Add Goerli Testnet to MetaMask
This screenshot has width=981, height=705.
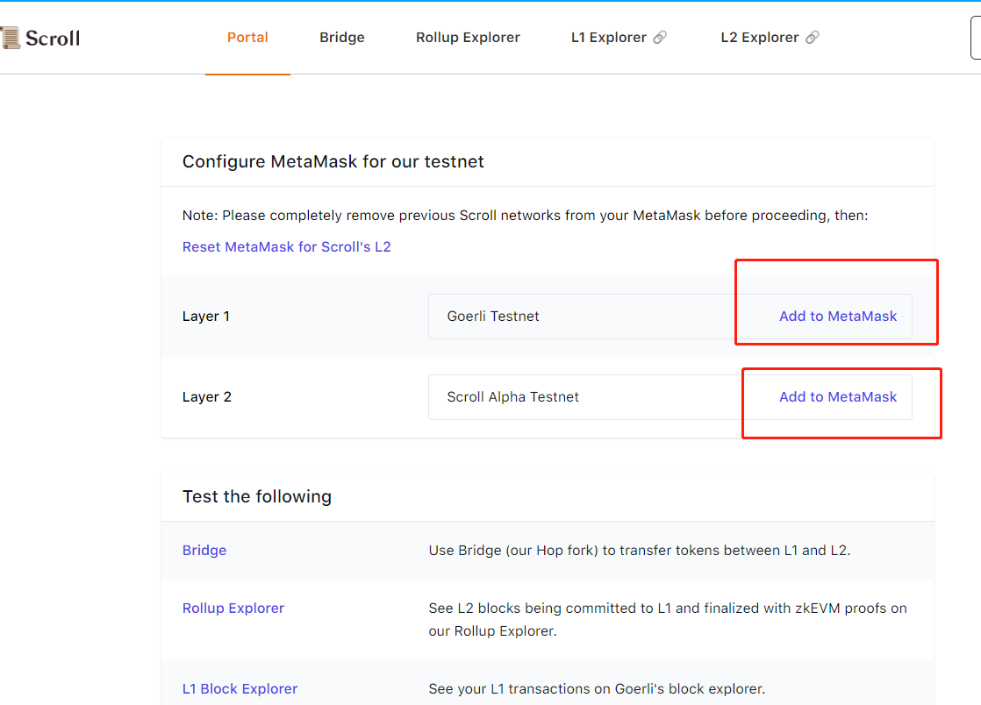[838, 317]
